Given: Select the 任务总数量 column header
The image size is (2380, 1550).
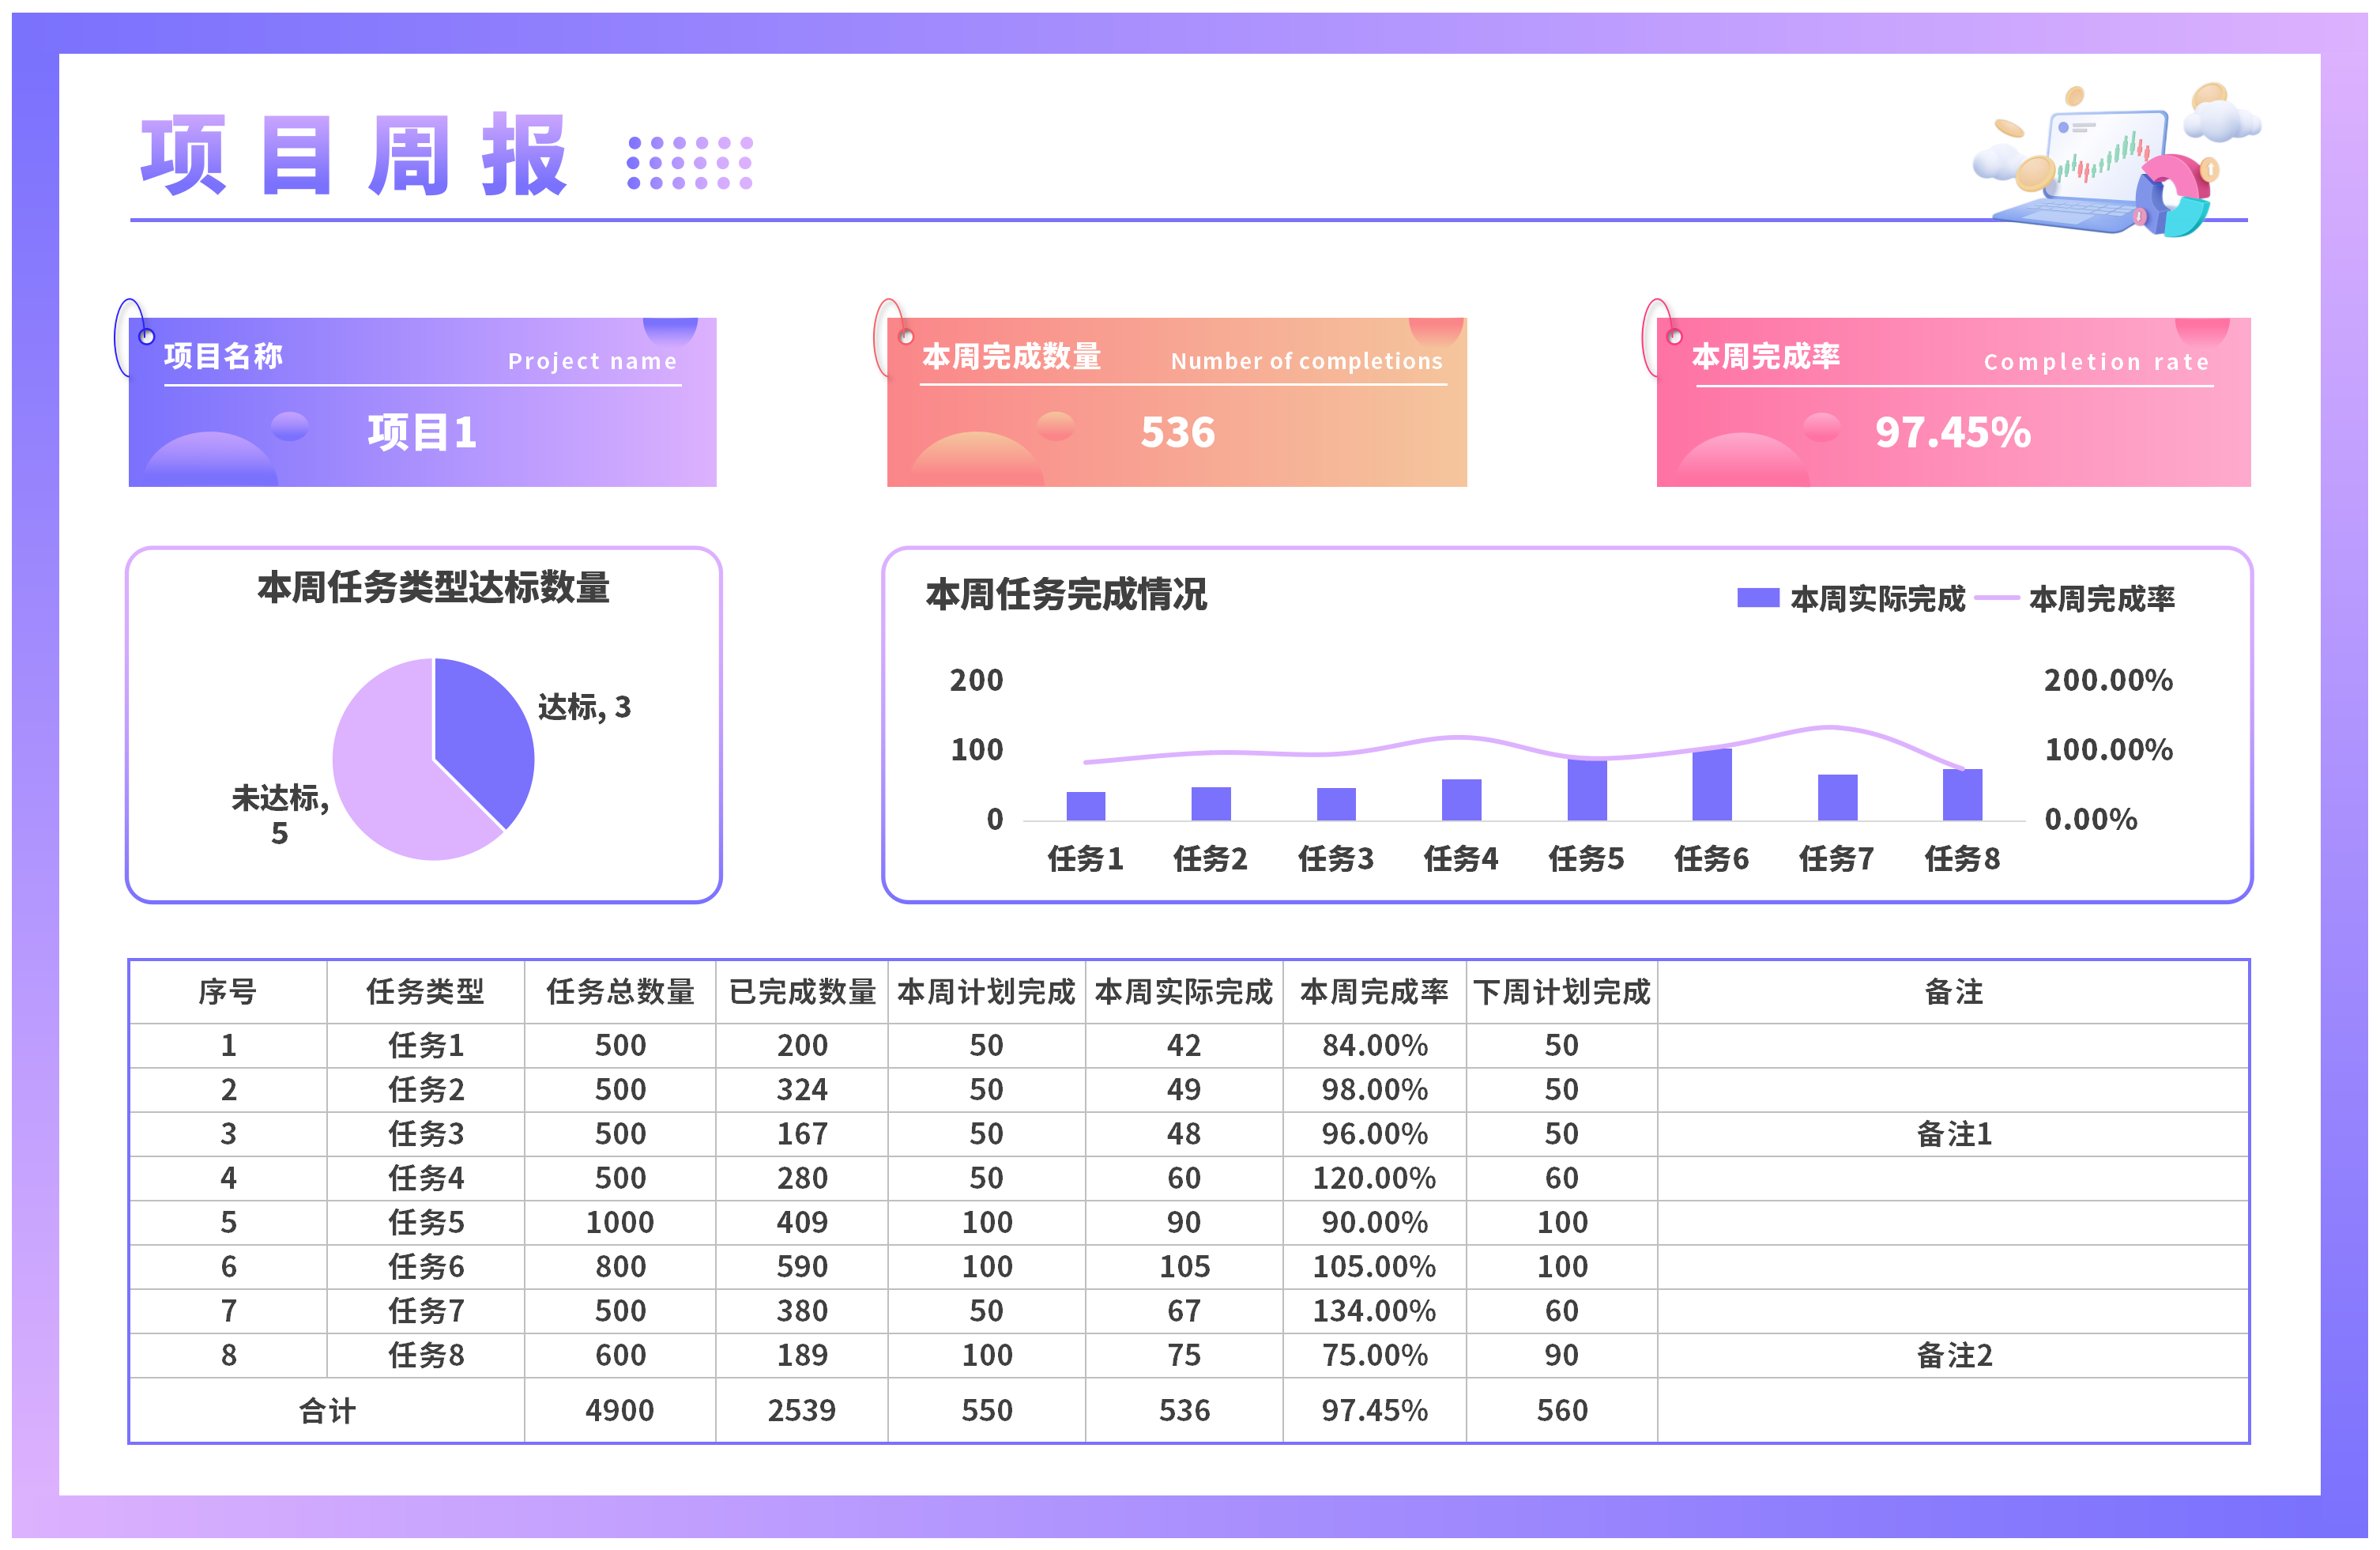Looking at the screenshot, I should point(620,991).
